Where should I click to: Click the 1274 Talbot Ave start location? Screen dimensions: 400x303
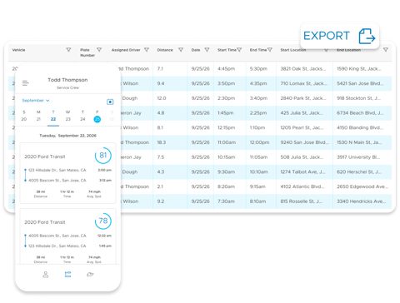coord(302,172)
